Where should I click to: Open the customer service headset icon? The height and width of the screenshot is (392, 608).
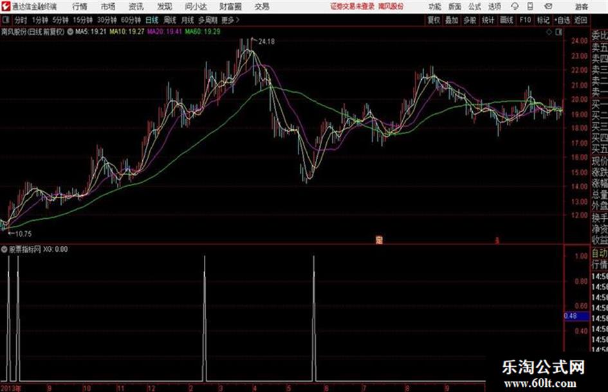[x=515, y=6]
